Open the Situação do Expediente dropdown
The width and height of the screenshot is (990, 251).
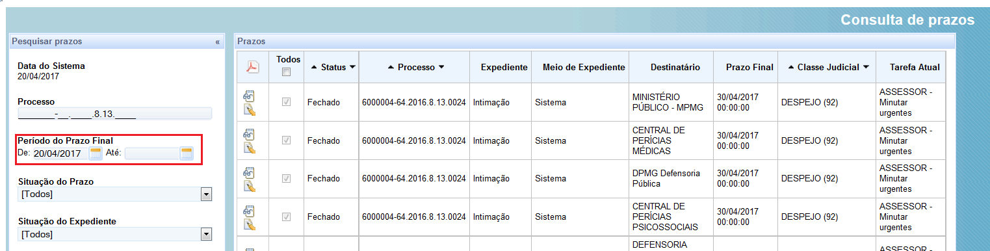point(114,234)
